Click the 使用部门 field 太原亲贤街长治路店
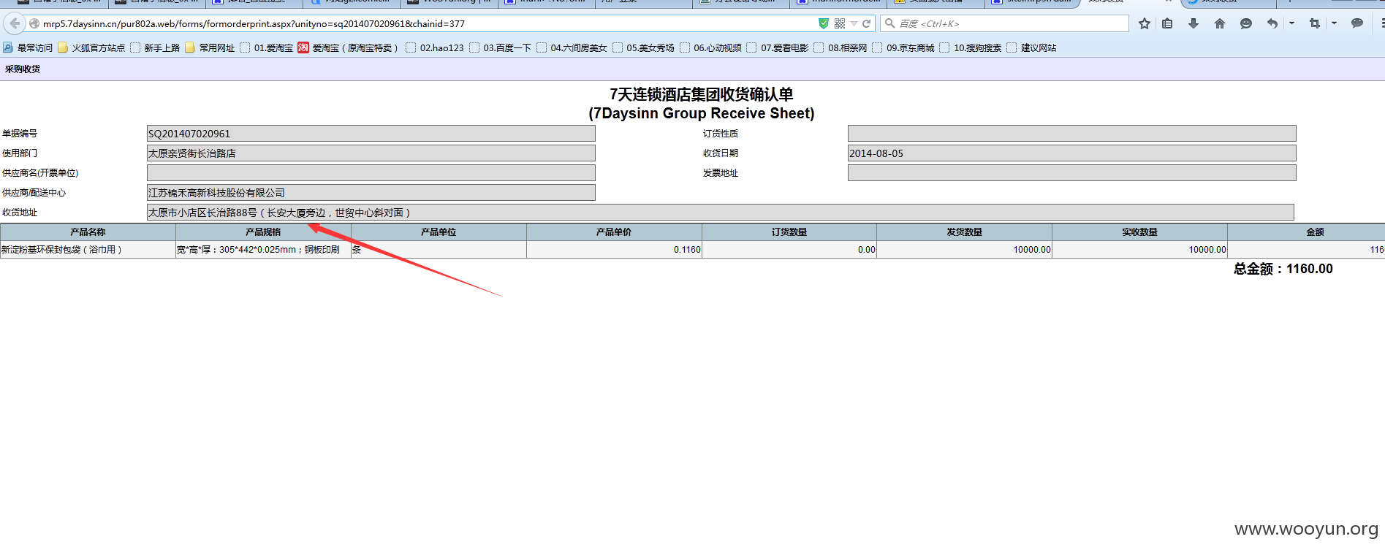1385x550 pixels. pyautogui.click(x=371, y=153)
